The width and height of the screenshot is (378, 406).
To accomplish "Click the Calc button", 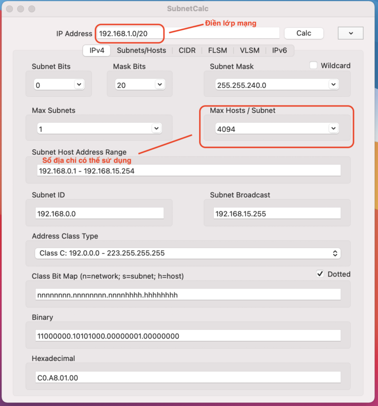I will (304, 33).
